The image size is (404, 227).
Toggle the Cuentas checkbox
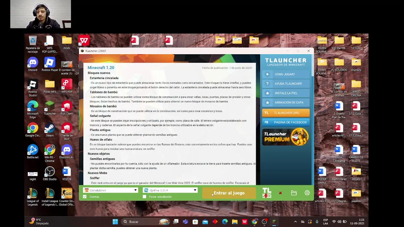click(85, 197)
